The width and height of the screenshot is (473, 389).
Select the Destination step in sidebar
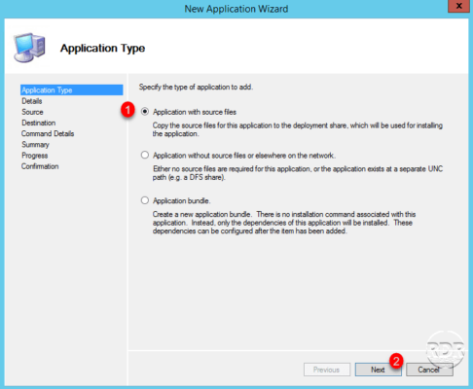pos(39,123)
